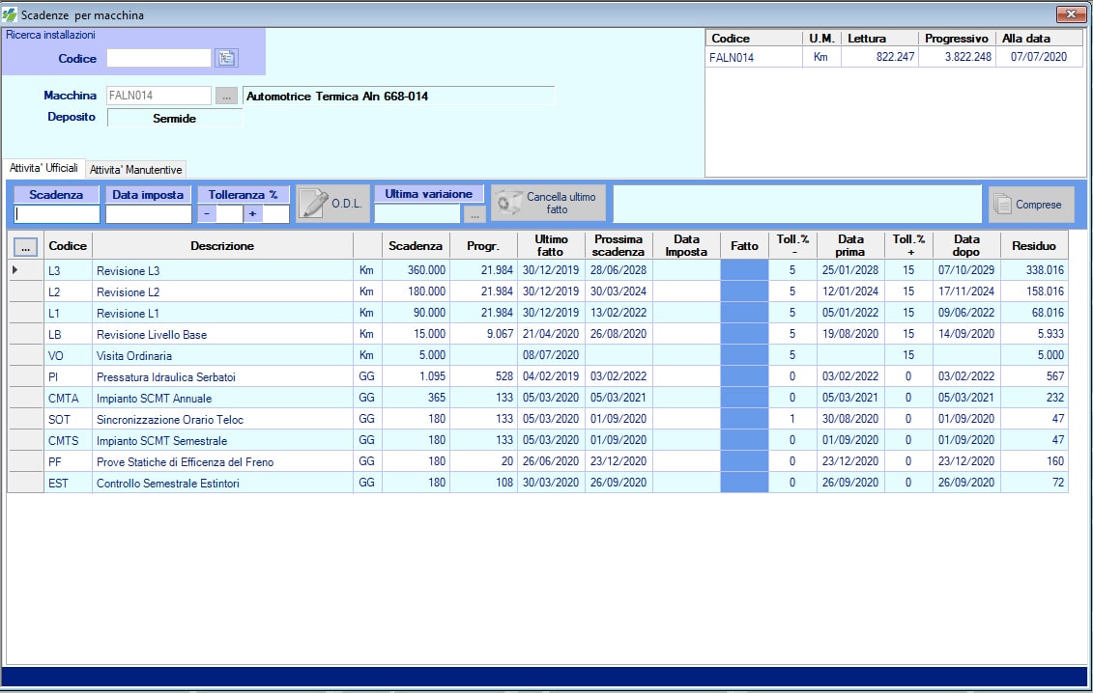Select Prove Statiche di Efficenza del Freno row
1093x693 pixels.
click(537, 461)
